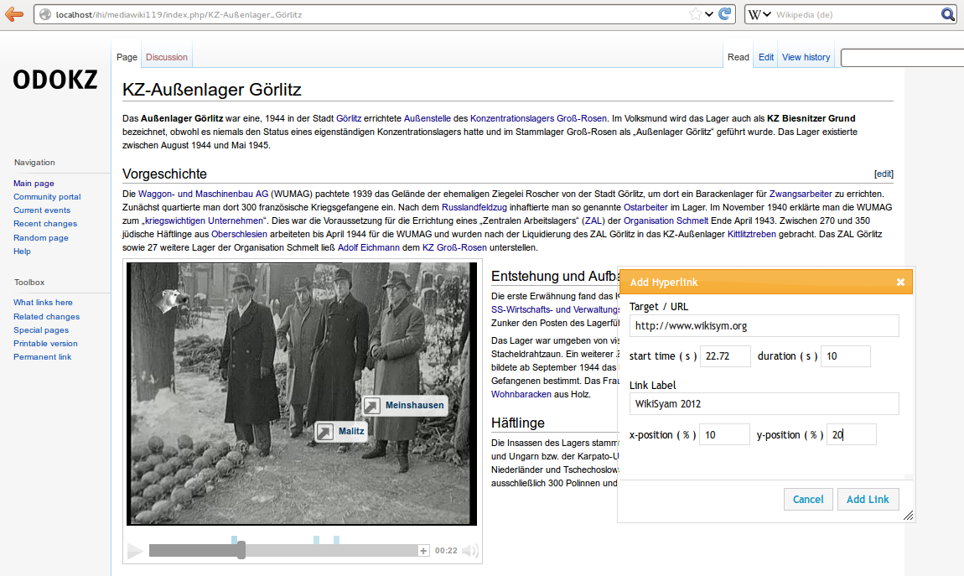Viewport: 964px width, 576px height.
Task: Play the video with the play button
Action: (x=135, y=551)
